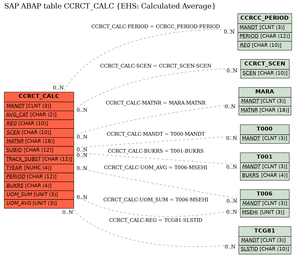This screenshot has height=257, width=296.
Task: Click REG [CHAR (10)] in the CCRCT_CALC table
Action: (x=39, y=124)
